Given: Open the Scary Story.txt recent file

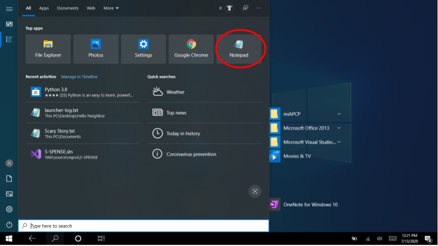Looking at the screenshot, I should click(83, 133).
